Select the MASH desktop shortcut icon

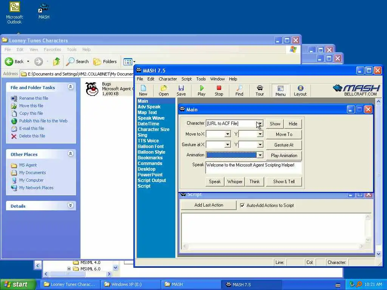[44, 11]
